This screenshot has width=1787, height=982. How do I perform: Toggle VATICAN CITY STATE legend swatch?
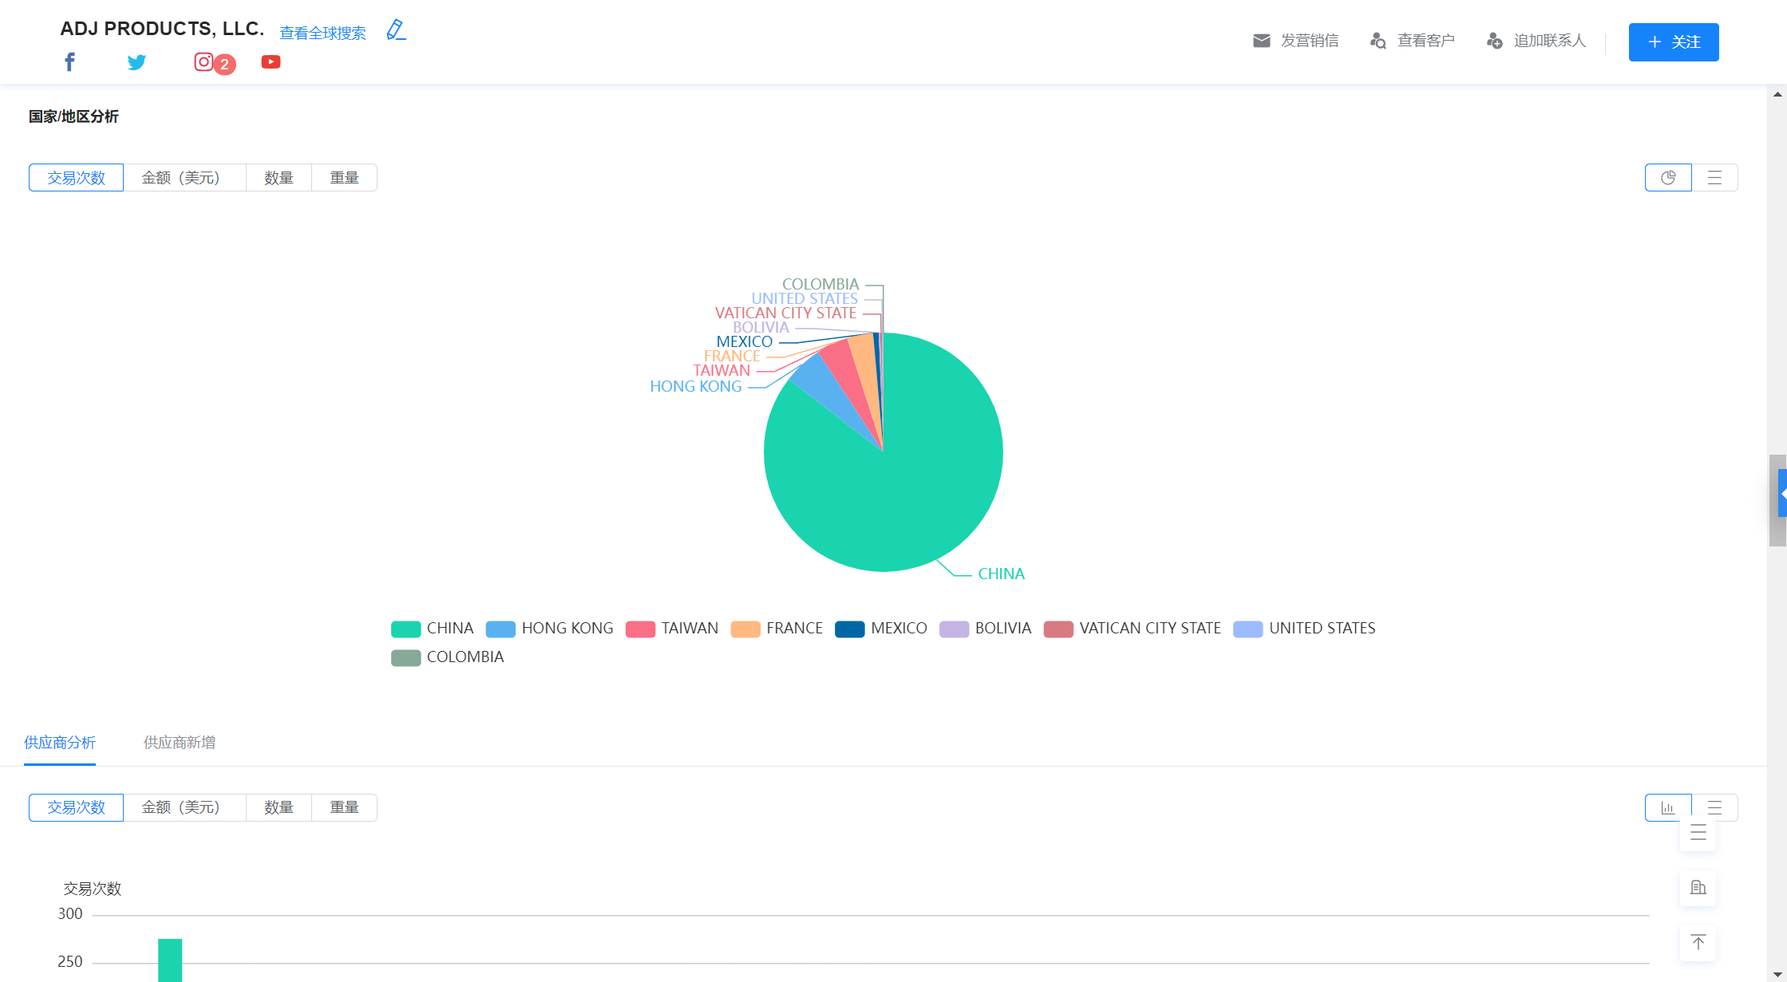[x=1059, y=629]
